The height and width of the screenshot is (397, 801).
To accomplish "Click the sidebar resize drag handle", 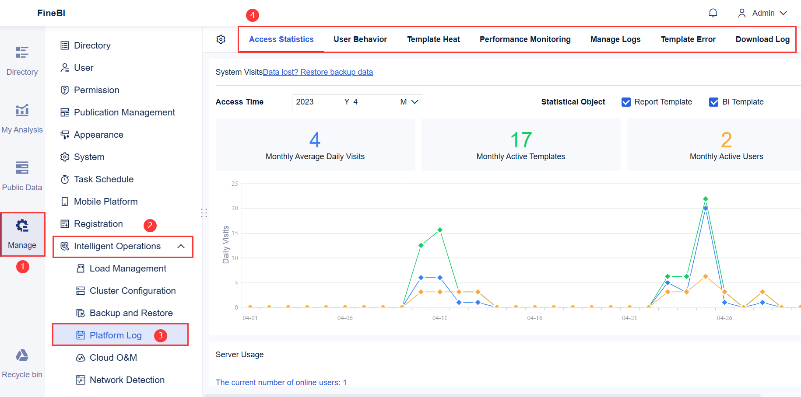I will click(x=204, y=213).
